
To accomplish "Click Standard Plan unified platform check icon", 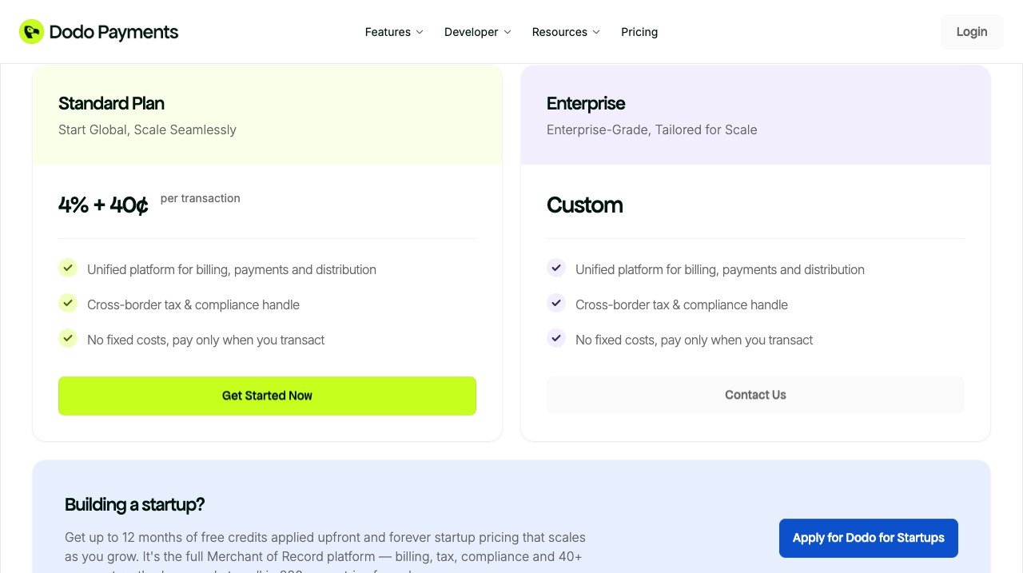I will tap(68, 268).
